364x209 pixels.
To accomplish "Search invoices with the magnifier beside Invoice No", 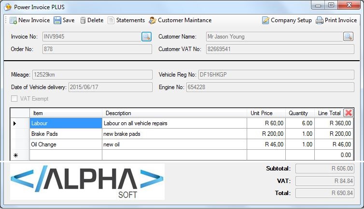I will pos(146,37).
